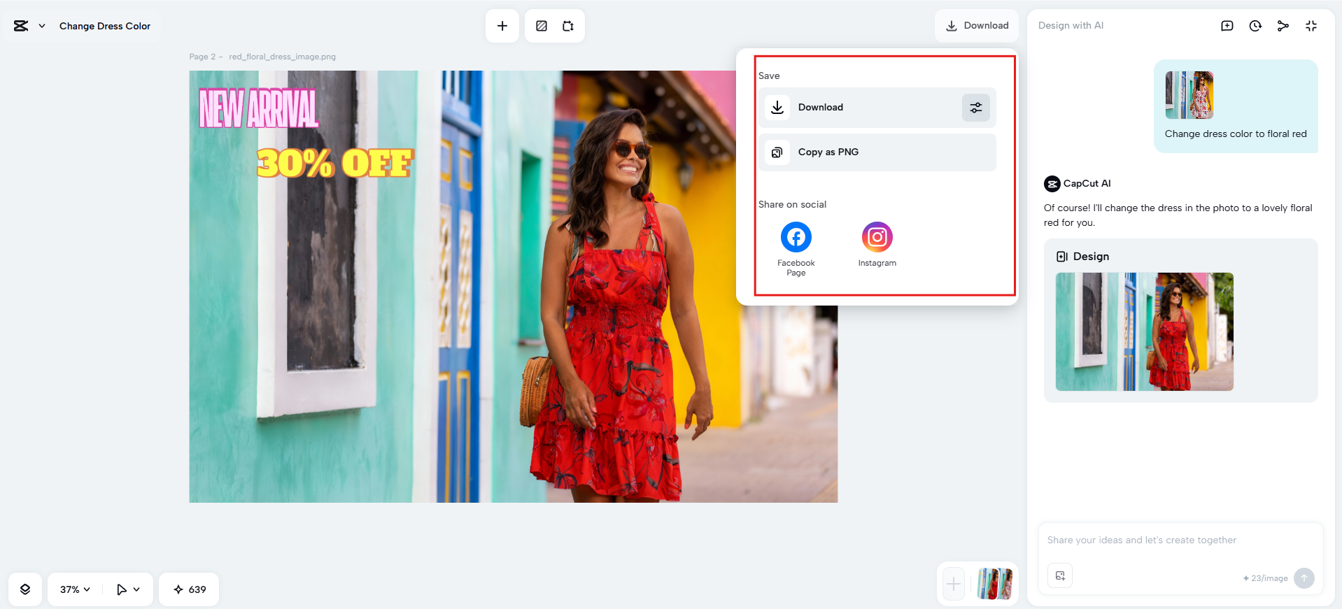The width and height of the screenshot is (1342, 609).
Task: Click the Download button in the top bar
Action: click(x=977, y=26)
